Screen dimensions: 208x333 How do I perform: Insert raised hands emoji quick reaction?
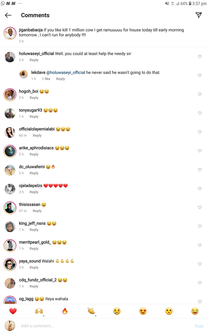point(39,311)
